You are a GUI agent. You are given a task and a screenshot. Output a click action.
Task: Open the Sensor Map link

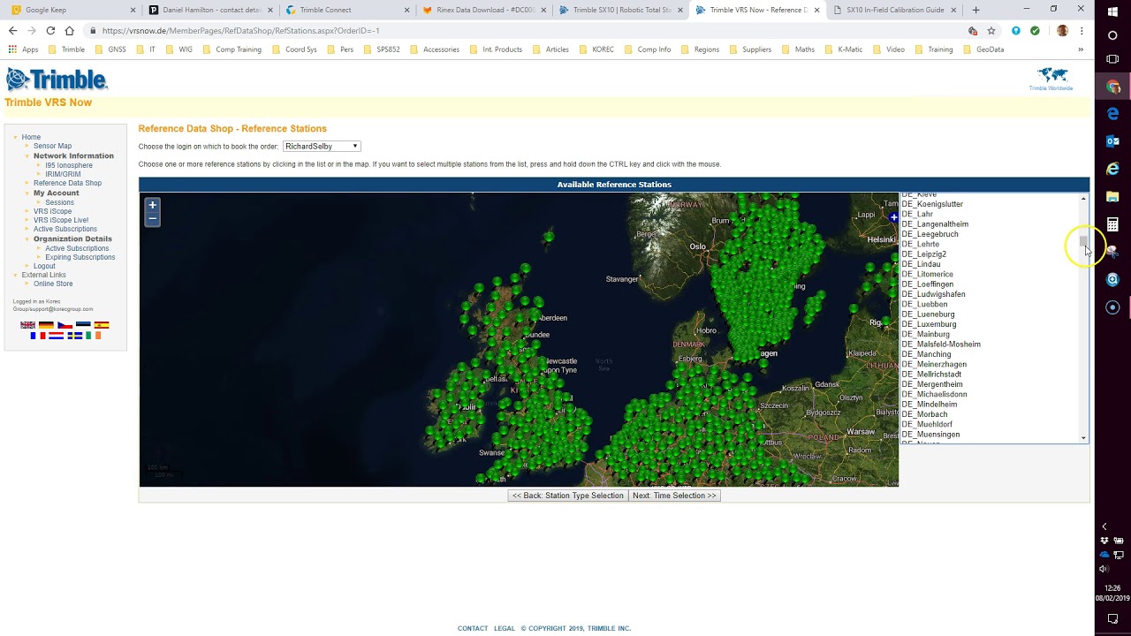(52, 146)
